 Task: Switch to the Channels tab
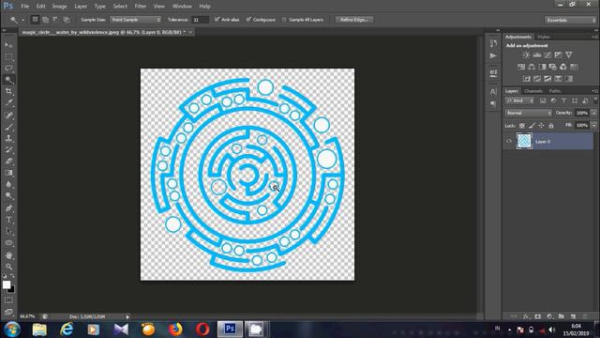pos(533,91)
